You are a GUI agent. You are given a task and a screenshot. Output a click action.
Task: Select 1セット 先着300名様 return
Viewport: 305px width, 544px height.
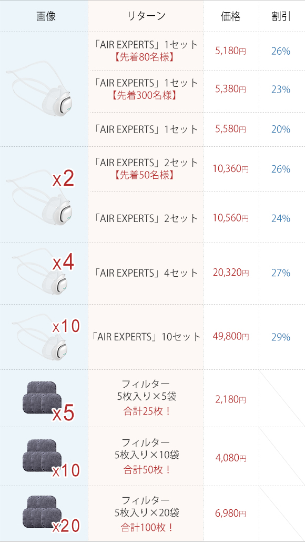(x=146, y=89)
